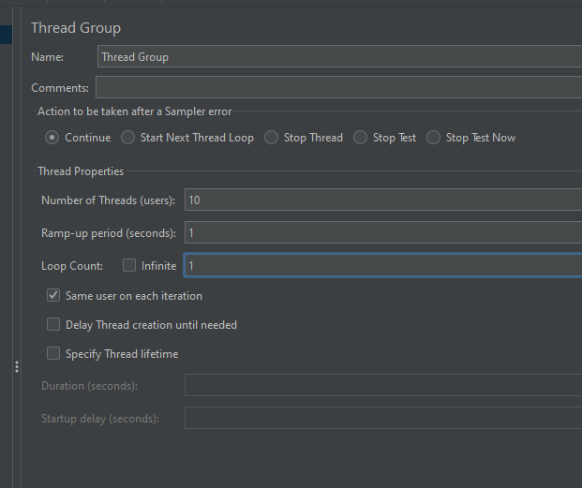Tick the Specify Thread lifetime checkbox
This screenshot has width=582, height=488.
click(x=53, y=353)
